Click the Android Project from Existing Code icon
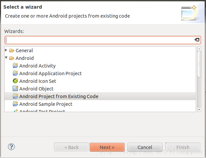This screenshot has width=206, height=158. [15, 96]
